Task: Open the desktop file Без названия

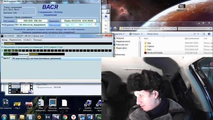Action: [x=6, y=104]
